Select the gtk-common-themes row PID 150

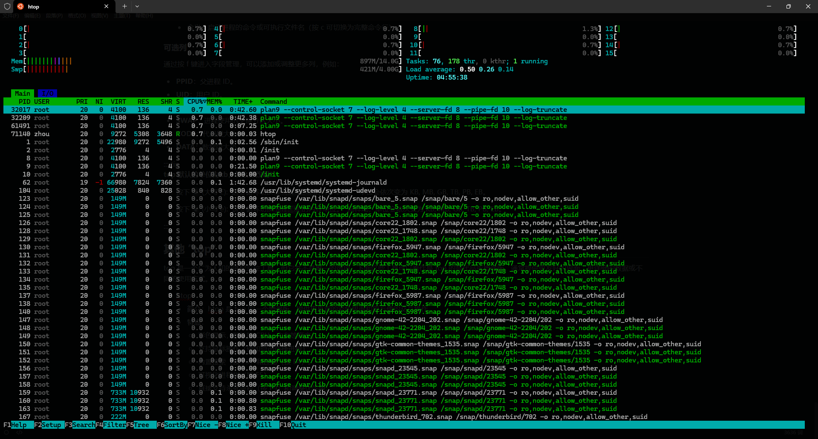click(404, 344)
